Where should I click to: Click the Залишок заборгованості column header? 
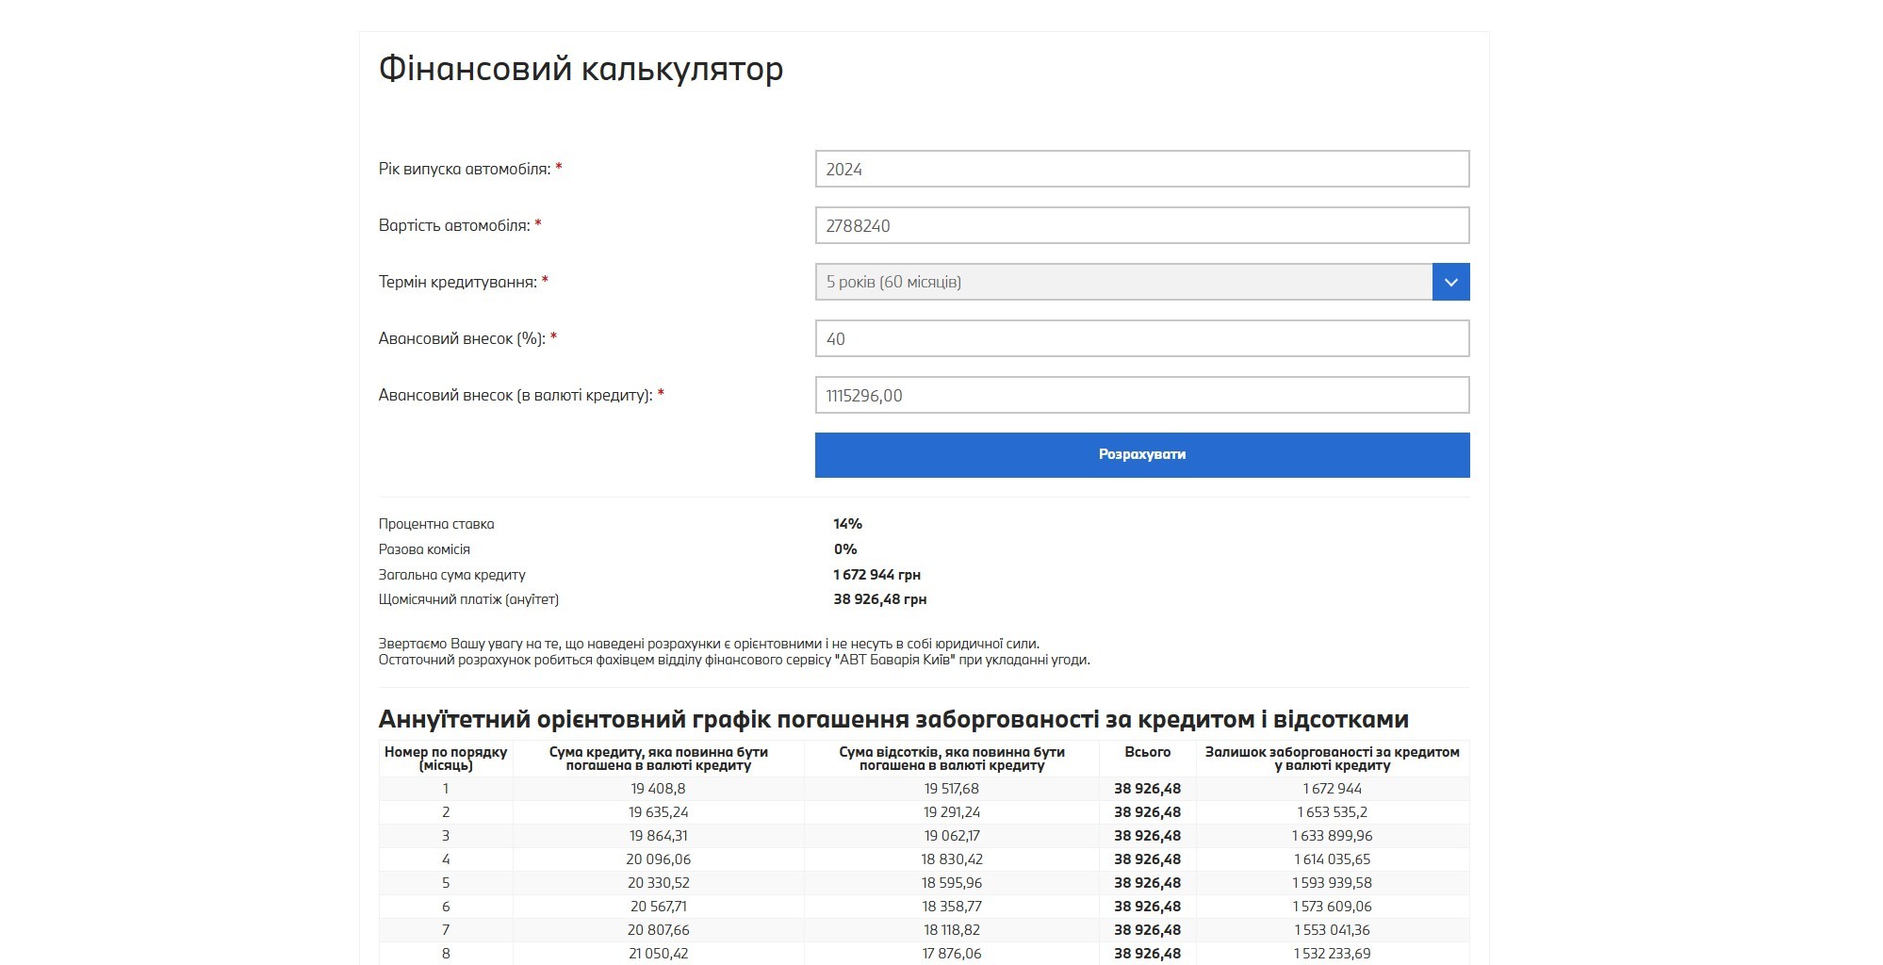click(x=1332, y=759)
